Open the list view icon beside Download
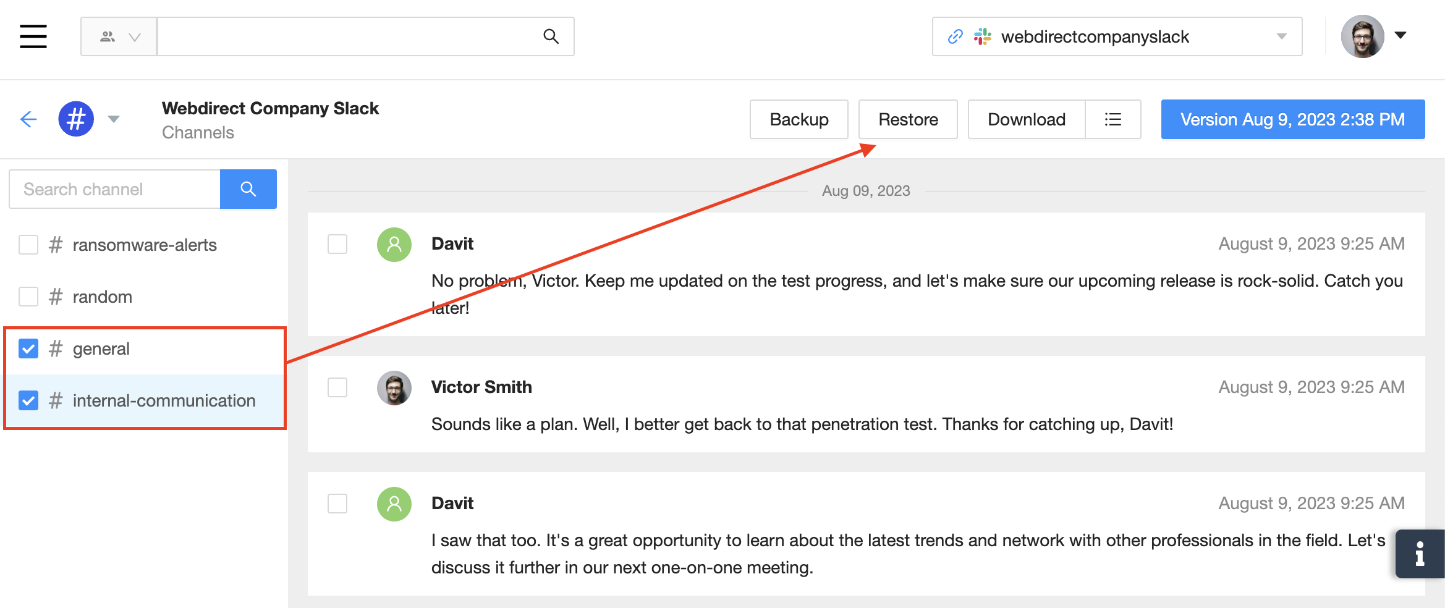Image resolution: width=1445 pixels, height=608 pixels. click(1112, 119)
